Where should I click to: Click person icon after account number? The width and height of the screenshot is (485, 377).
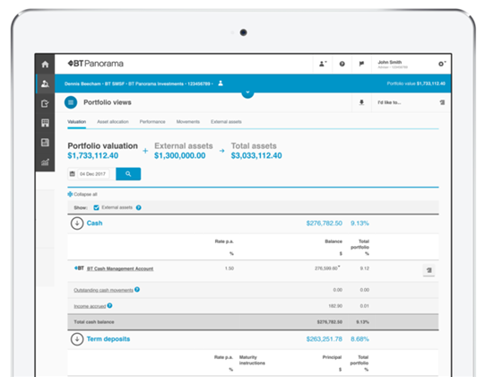click(x=221, y=83)
